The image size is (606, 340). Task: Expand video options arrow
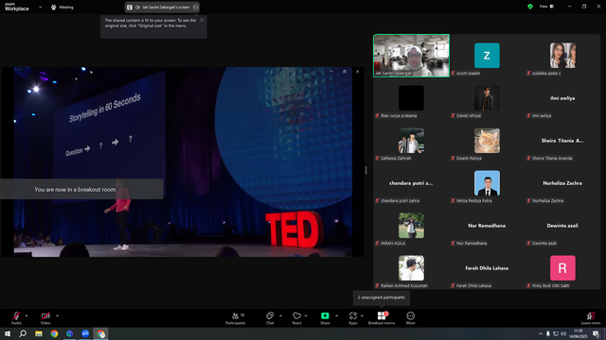(57, 315)
